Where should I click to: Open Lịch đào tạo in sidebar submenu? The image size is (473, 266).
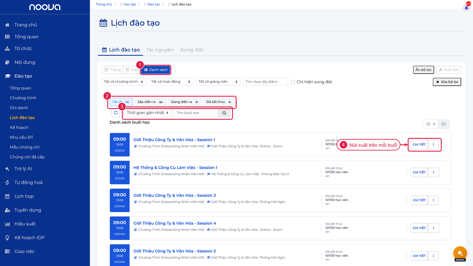point(22,118)
